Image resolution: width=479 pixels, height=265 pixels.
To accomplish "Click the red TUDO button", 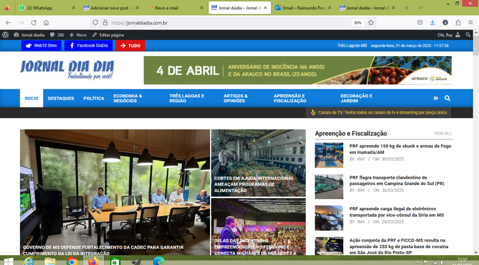I will coord(131,45).
